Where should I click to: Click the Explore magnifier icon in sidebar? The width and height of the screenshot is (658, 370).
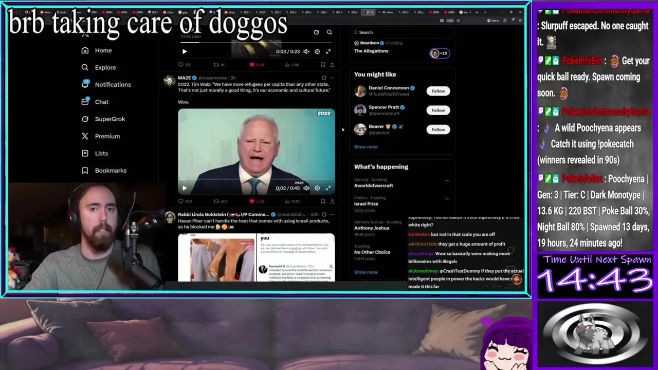click(x=85, y=67)
